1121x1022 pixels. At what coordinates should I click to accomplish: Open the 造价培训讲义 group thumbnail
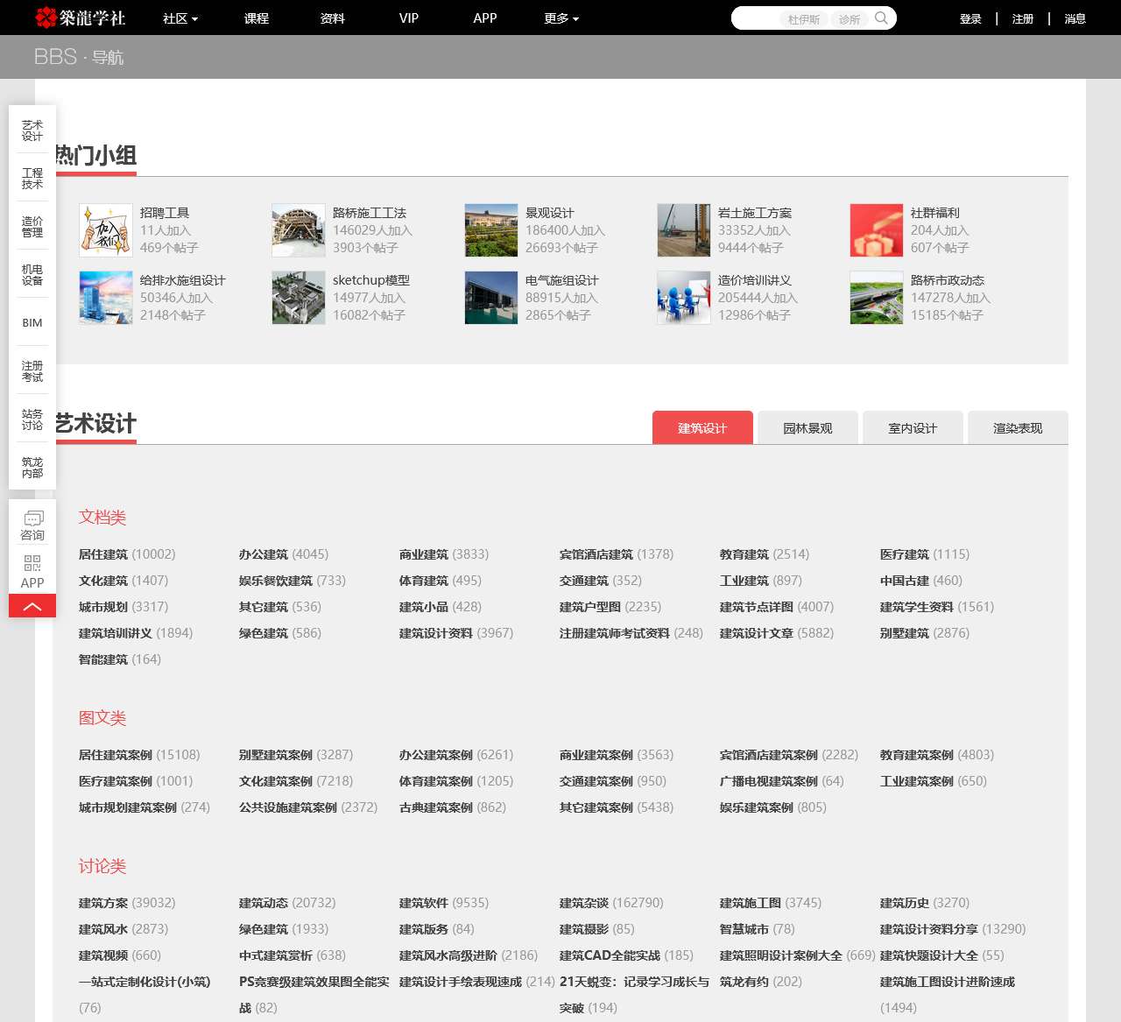[683, 298]
